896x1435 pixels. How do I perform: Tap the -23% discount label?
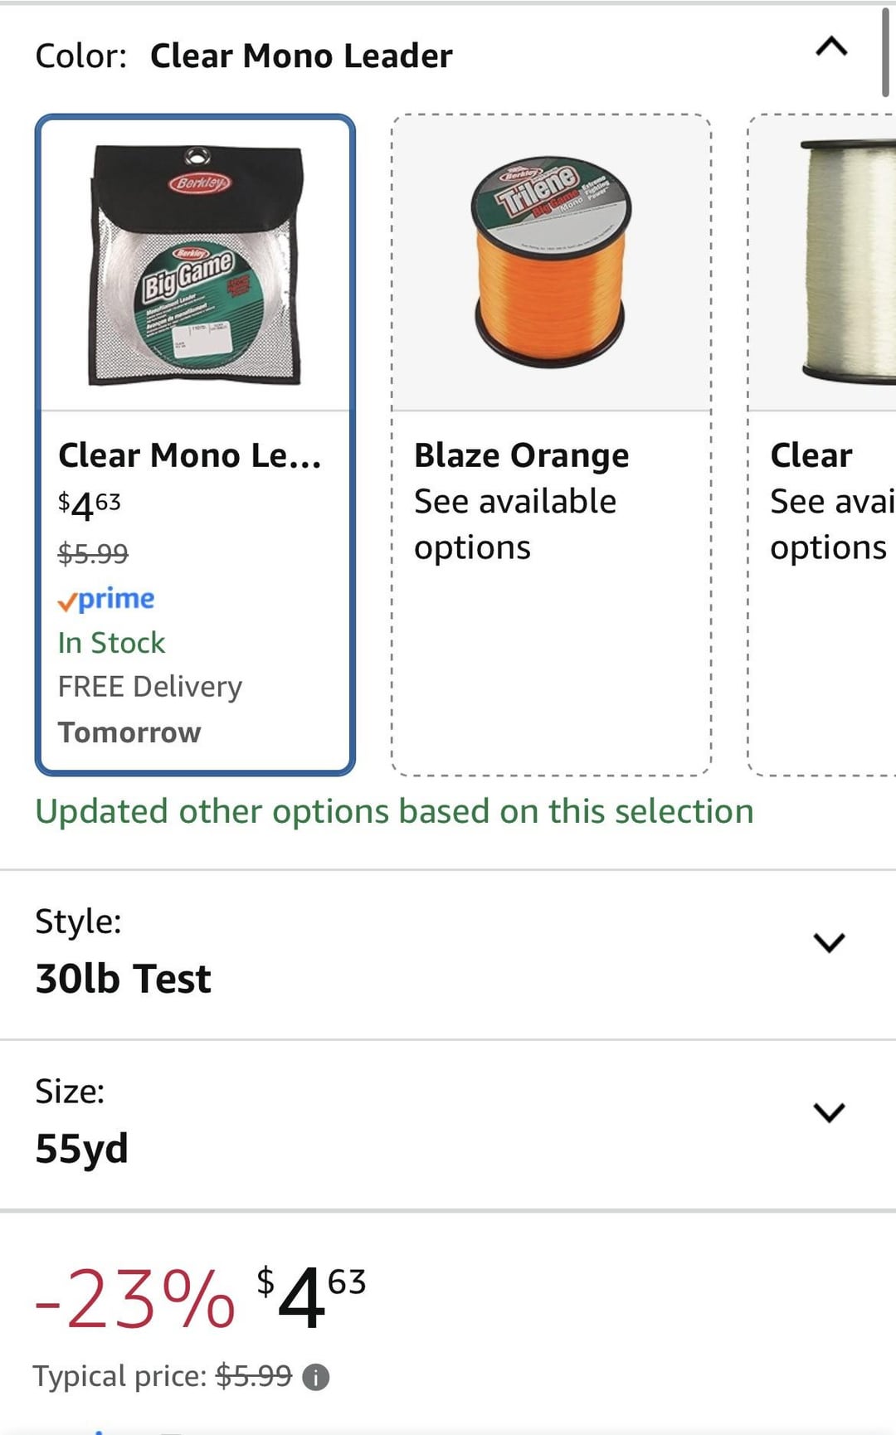click(x=134, y=1300)
